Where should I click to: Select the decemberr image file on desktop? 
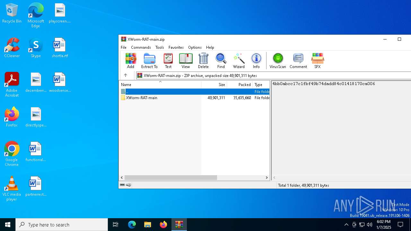coord(36,83)
